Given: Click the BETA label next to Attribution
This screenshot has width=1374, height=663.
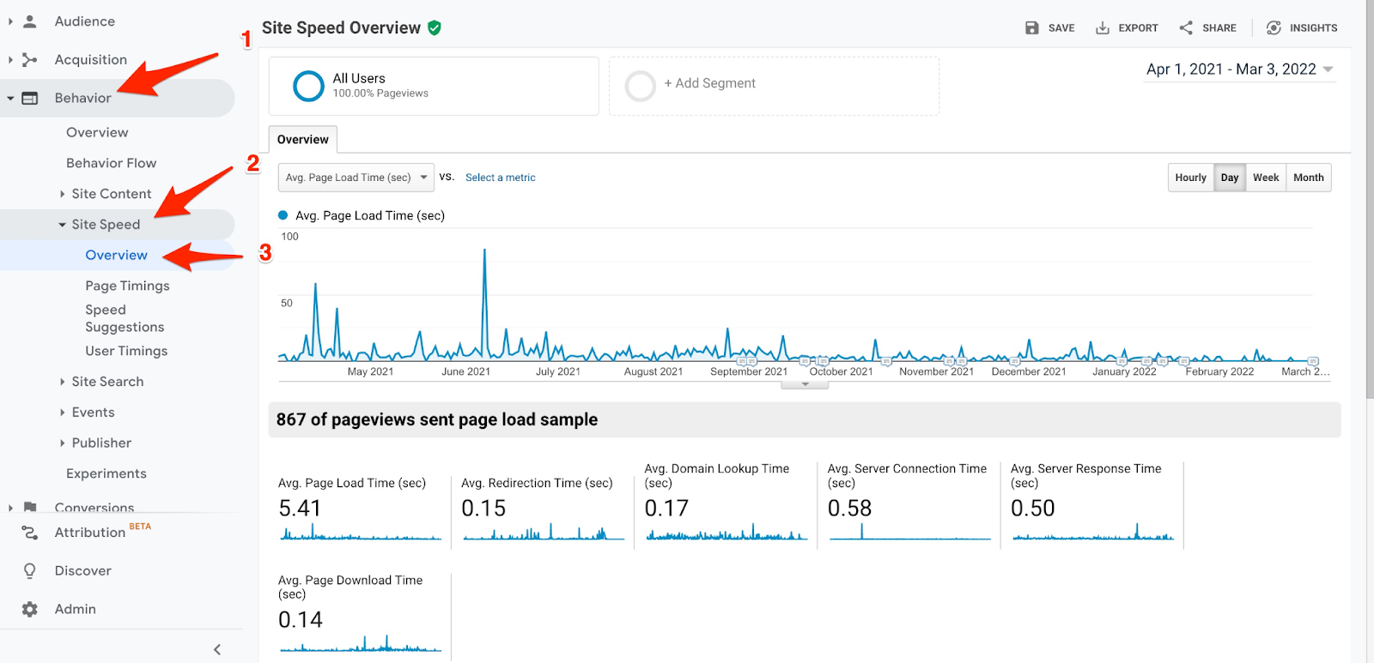Looking at the screenshot, I should pos(140,527).
